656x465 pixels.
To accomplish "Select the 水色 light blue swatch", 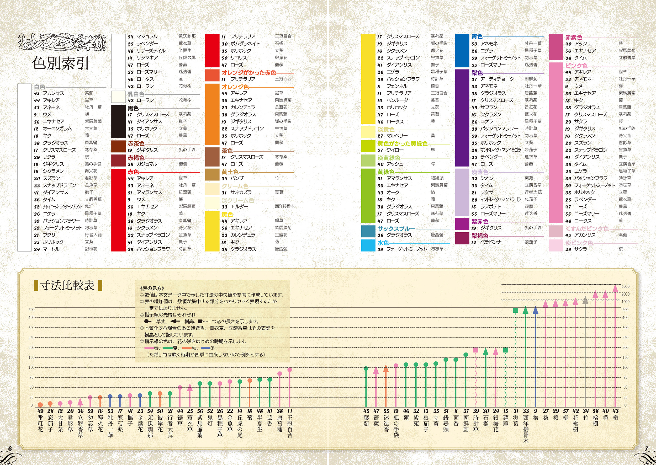I will click(x=368, y=245).
